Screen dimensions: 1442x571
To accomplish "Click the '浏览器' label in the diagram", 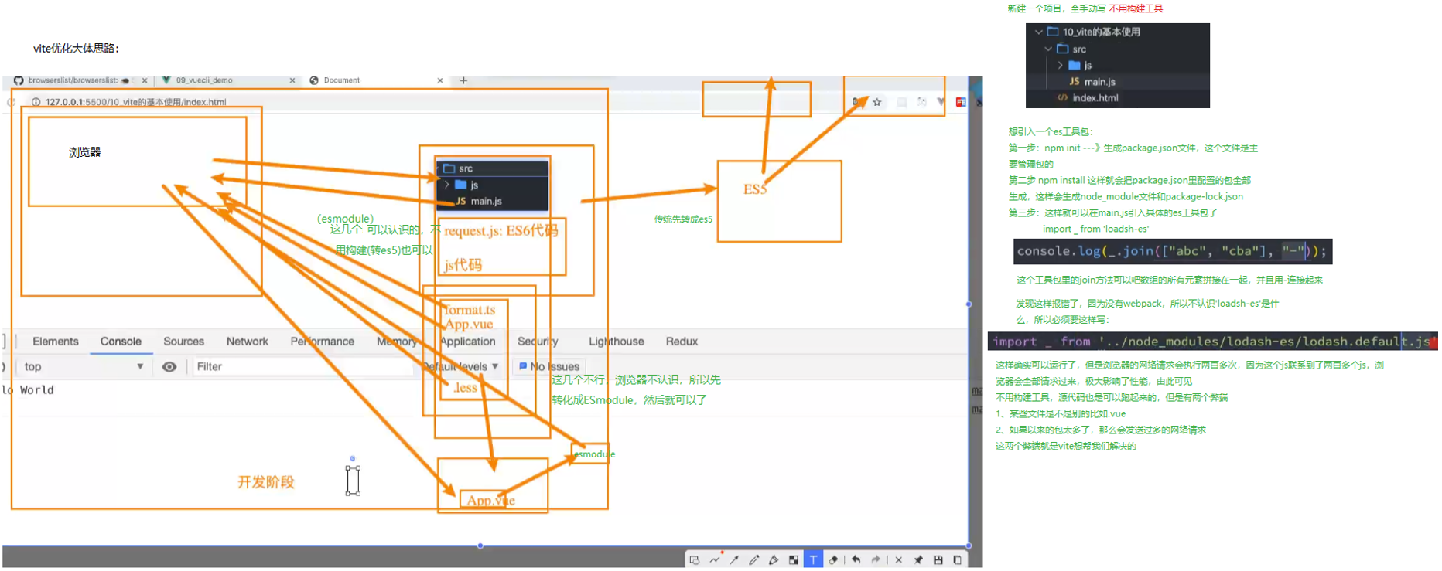I will coord(84,152).
